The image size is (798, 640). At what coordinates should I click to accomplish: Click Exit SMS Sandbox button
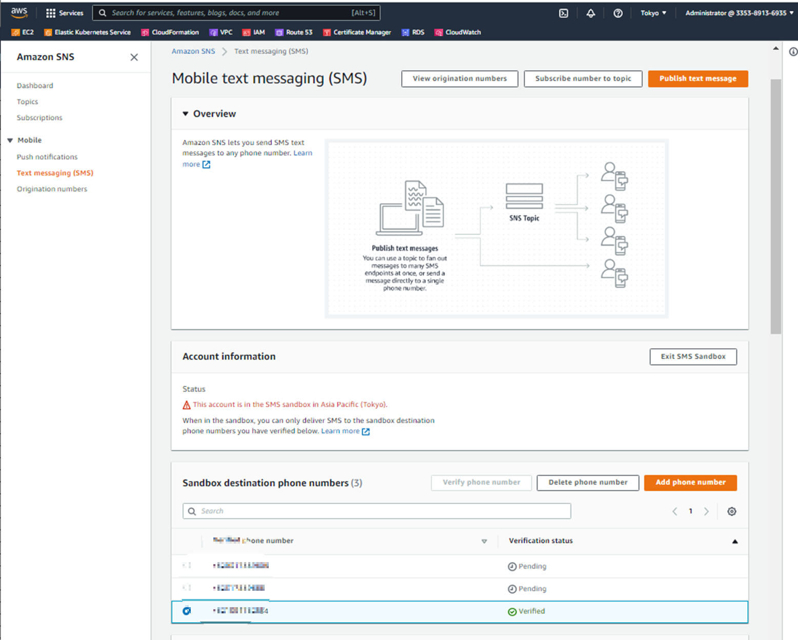tap(693, 357)
